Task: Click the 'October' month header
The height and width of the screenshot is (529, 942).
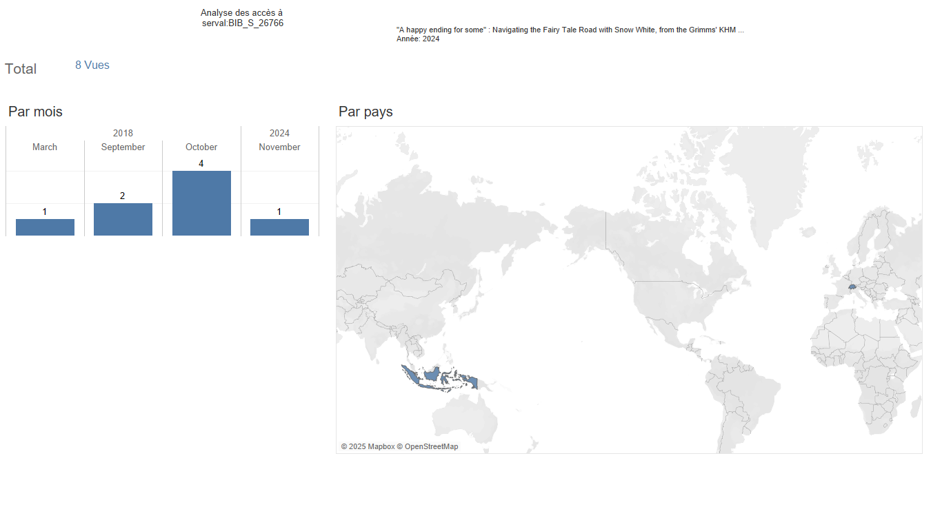Action: [201, 147]
